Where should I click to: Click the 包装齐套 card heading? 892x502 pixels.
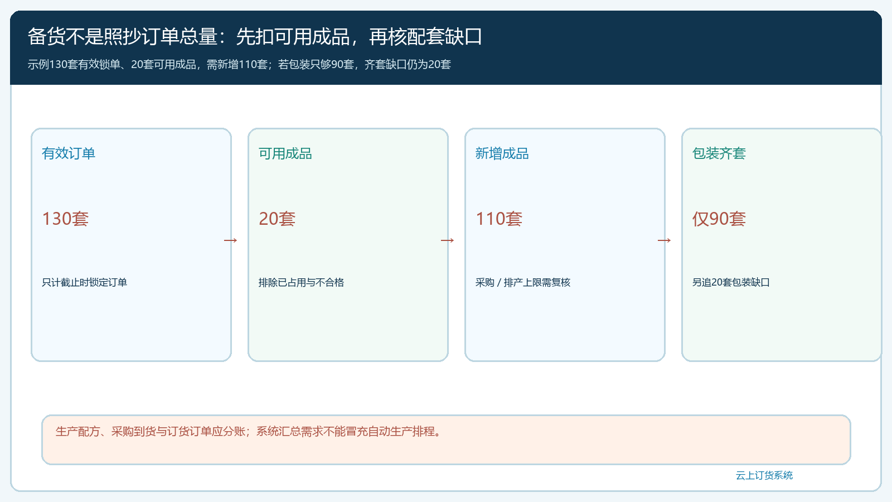click(x=719, y=153)
